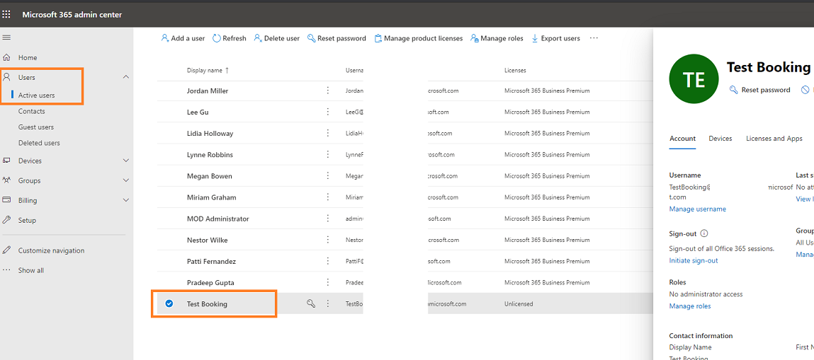Open more actions for Patti Fernandez
The image size is (814, 360).
pos(327,262)
